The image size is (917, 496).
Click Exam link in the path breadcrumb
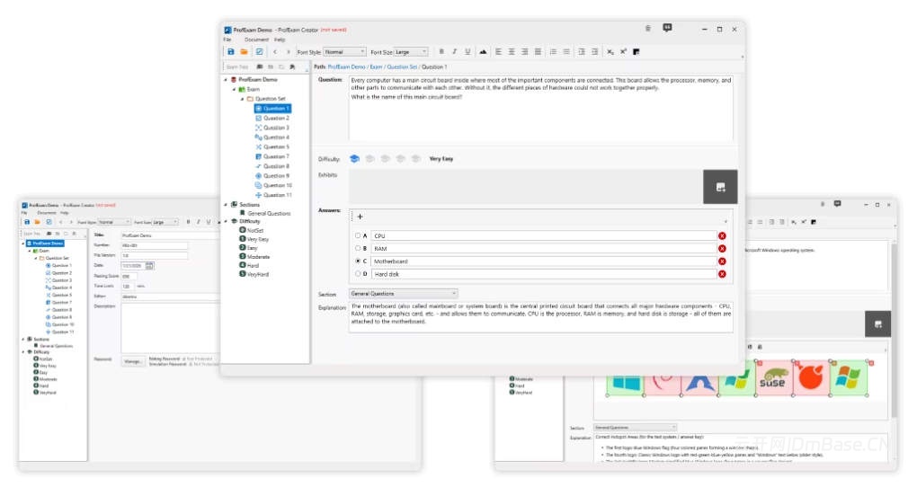pyautogui.click(x=376, y=67)
